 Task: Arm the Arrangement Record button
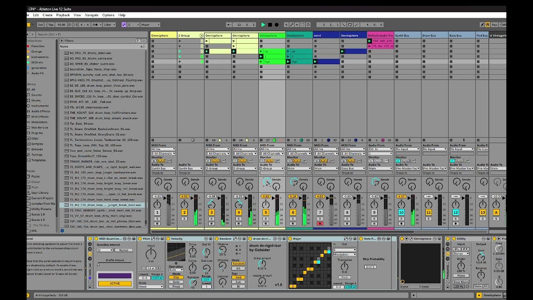[276, 25]
